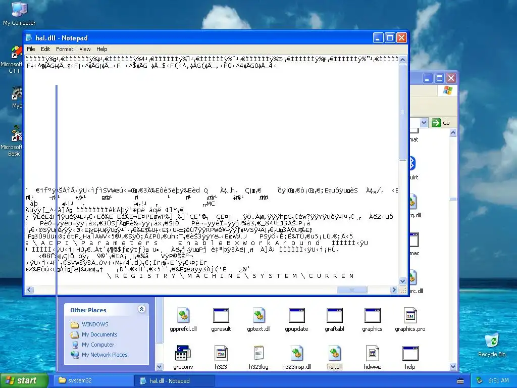The height and width of the screenshot is (388, 517).
Task: Select the help file icon
Action: (410, 353)
